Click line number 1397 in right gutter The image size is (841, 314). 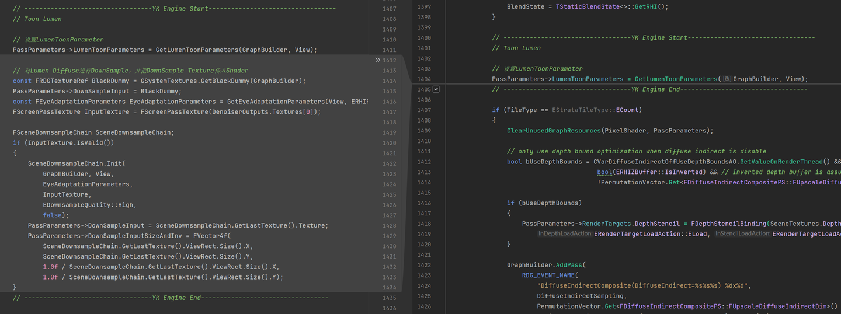(x=424, y=7)
